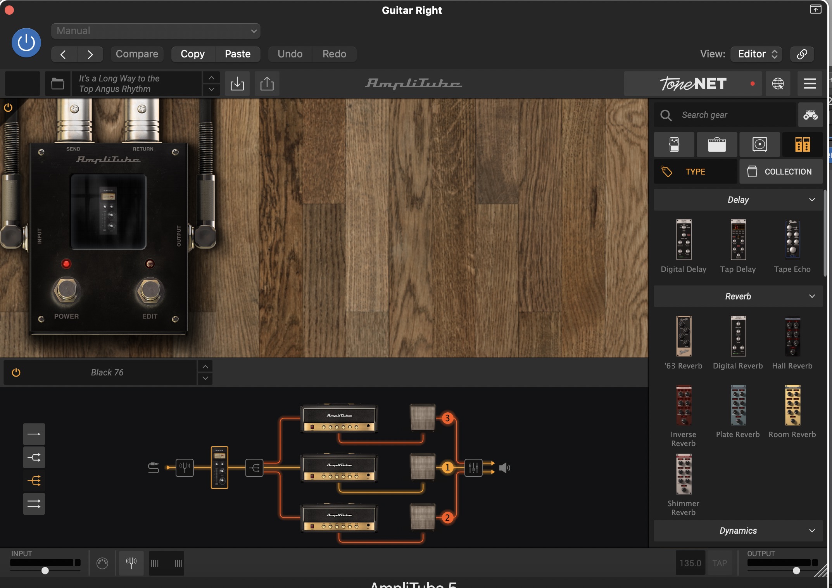Click the chain output speaker icon
The width and height of the screenshot is (832, 588).
coord(504,468)
